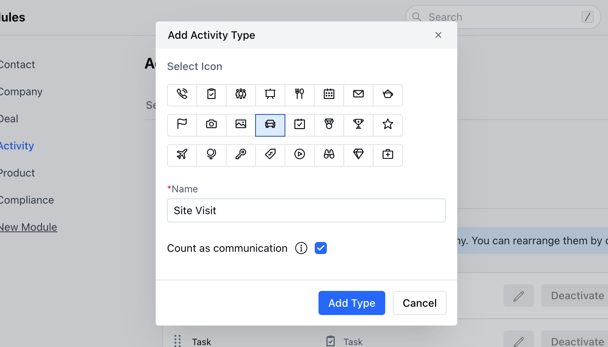The image size is (608, 347).
Task: Choose the star icon
Action: click(x=388, y=124)
